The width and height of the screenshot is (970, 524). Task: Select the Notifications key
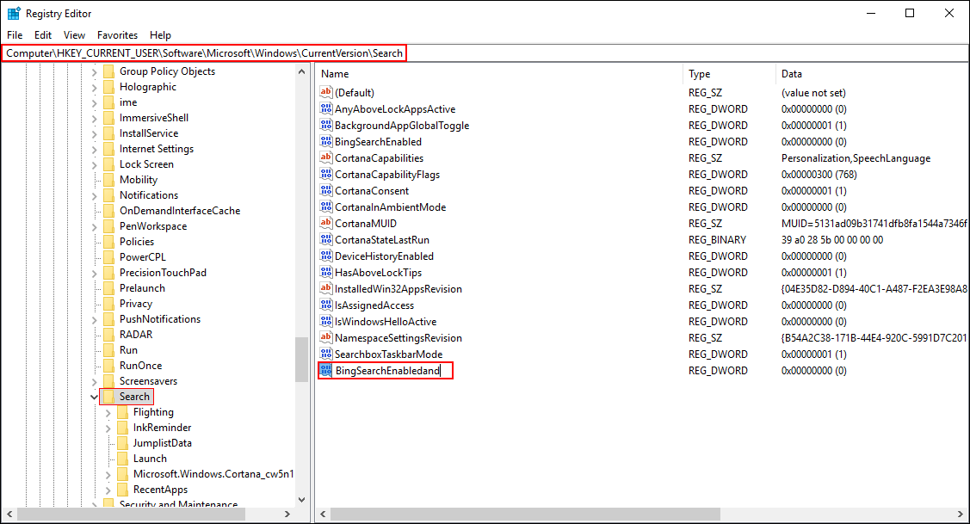pyautogui.click(x=148, y=194)
